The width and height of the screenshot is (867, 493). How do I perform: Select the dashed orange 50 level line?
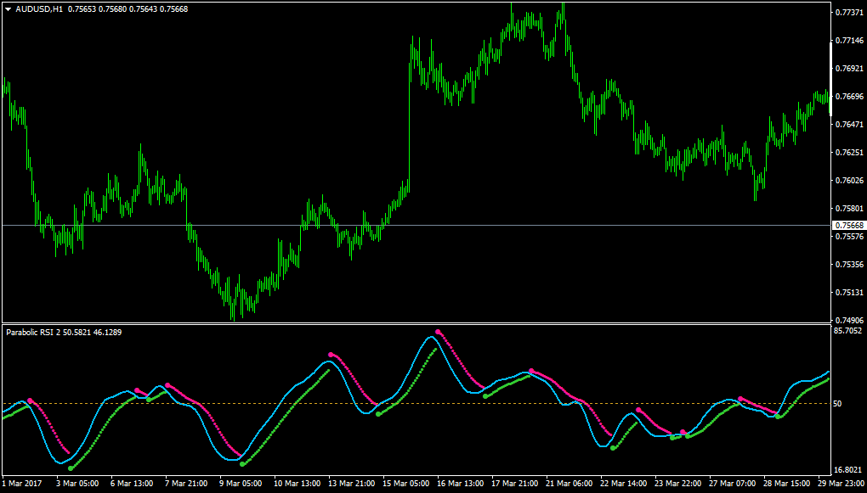(x=416, y=404)
